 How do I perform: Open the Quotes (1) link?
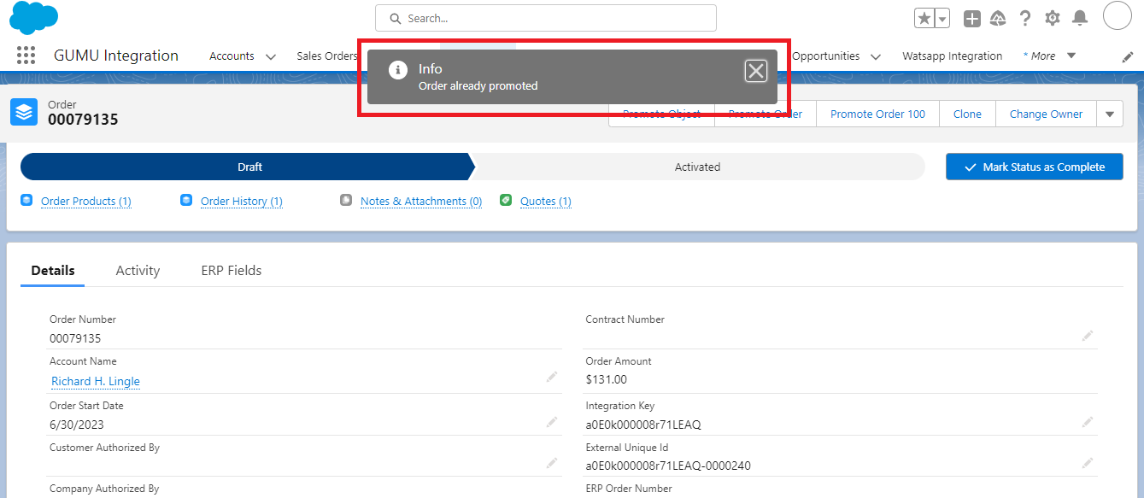coord(546,202)
